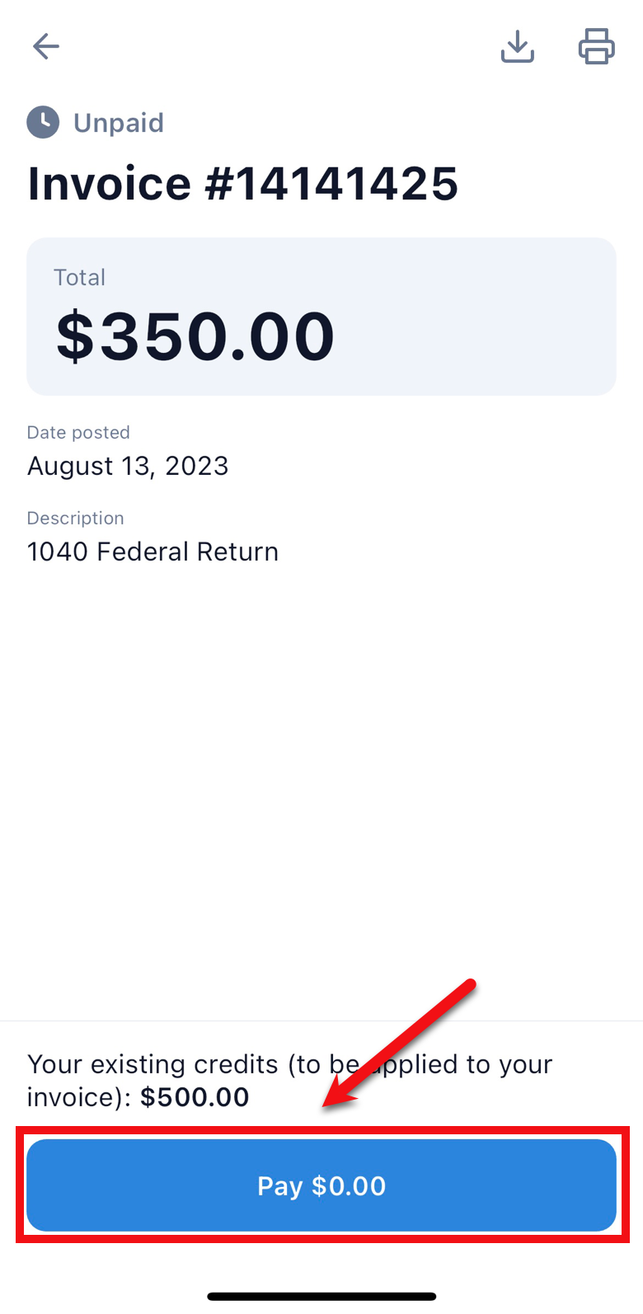Tap the August 13, 2023 date

128,467
